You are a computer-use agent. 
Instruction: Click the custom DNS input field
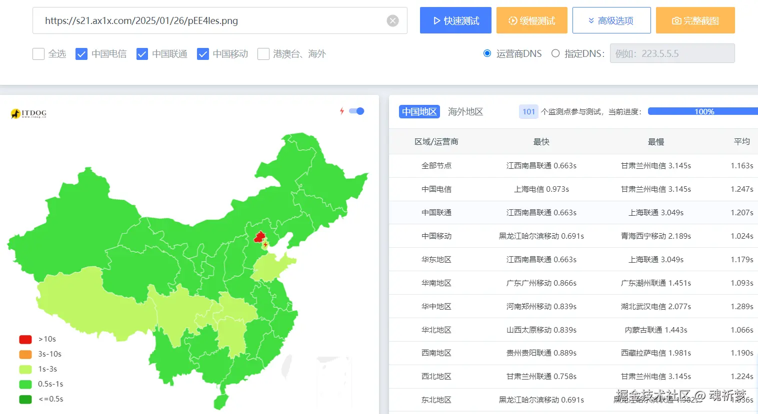[672, 53]
